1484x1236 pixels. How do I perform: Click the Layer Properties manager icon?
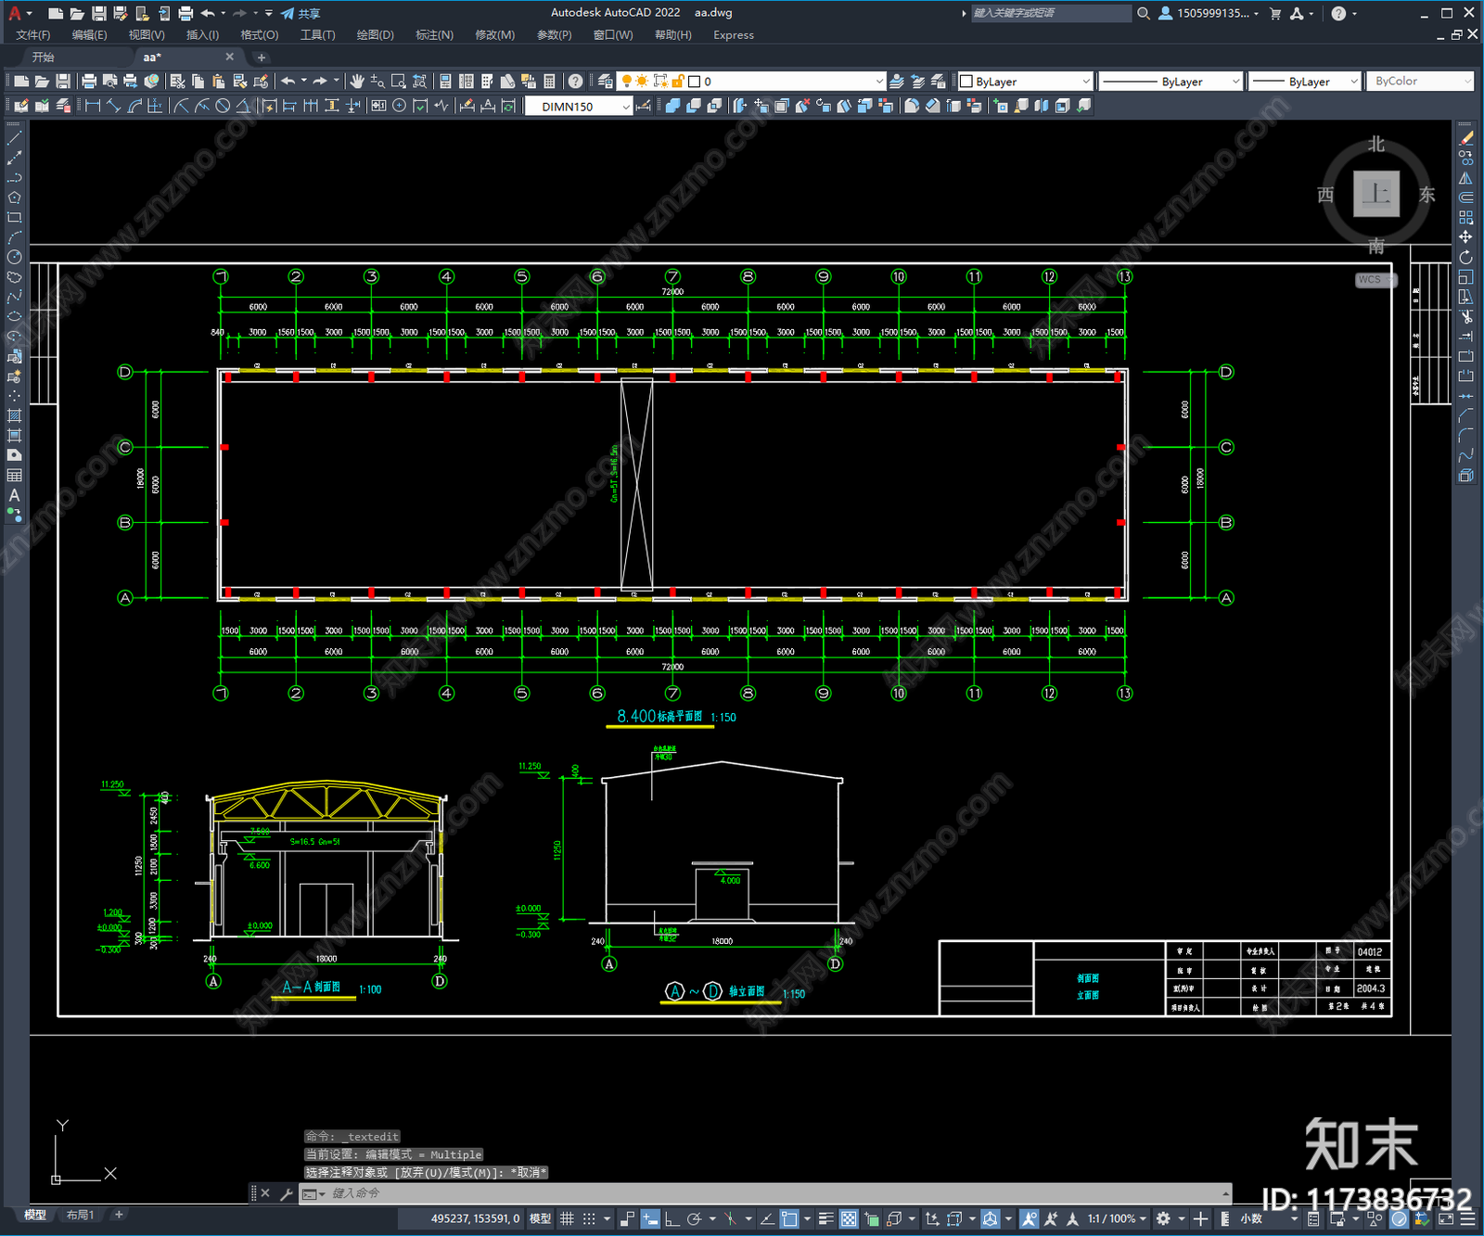[606, 82]
